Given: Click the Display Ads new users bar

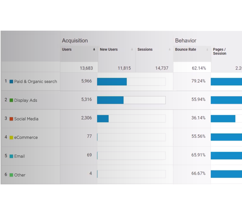Looking at the screenshot, I should click(x=110, y=100).
